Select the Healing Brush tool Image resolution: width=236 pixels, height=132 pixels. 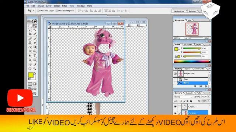[30, 39]
